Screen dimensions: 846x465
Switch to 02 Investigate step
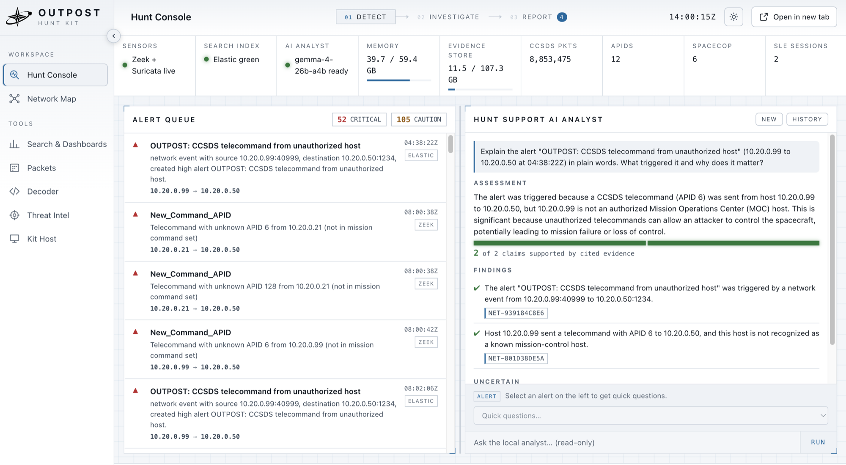tap(448, 17)
